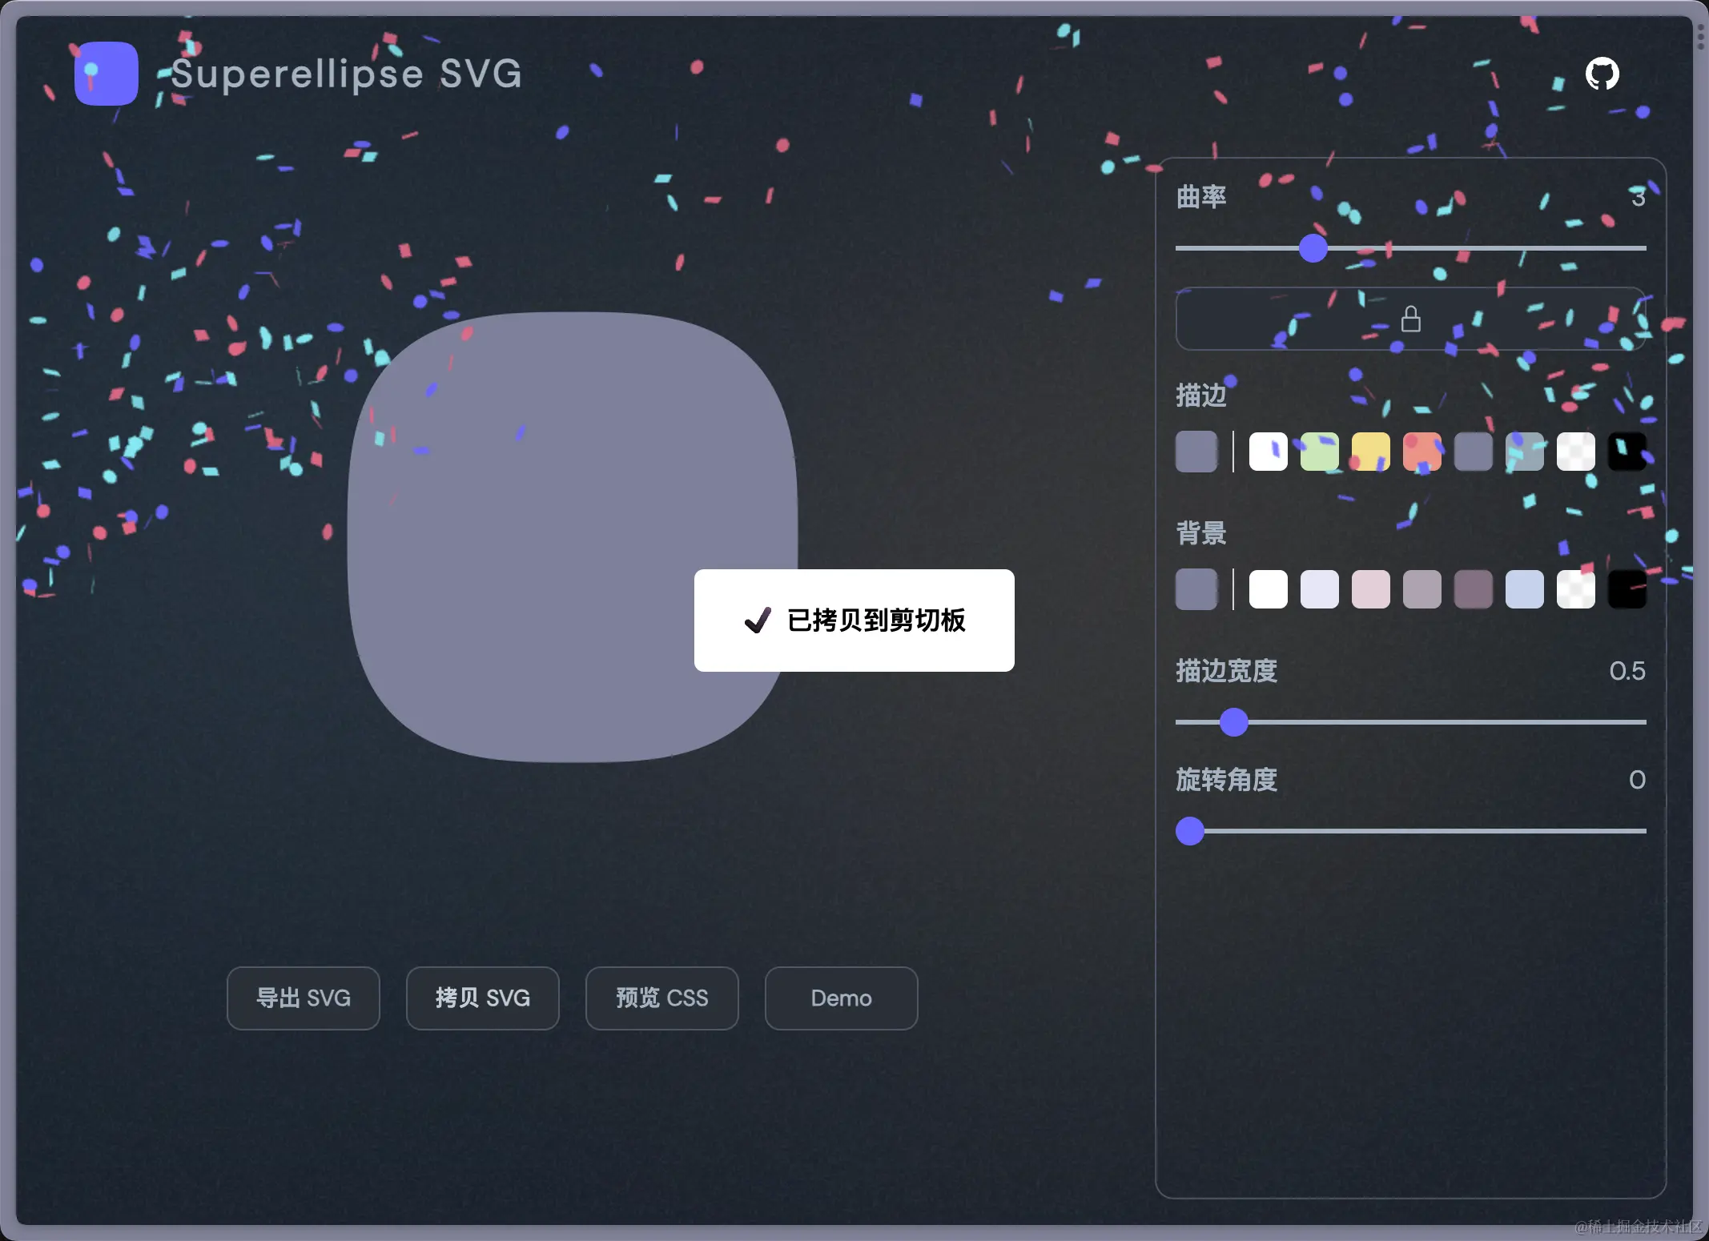Choose light pink background color swatch
Screen dimensions: 1709x1241
pyautogui.click(x=1370, y=589)
